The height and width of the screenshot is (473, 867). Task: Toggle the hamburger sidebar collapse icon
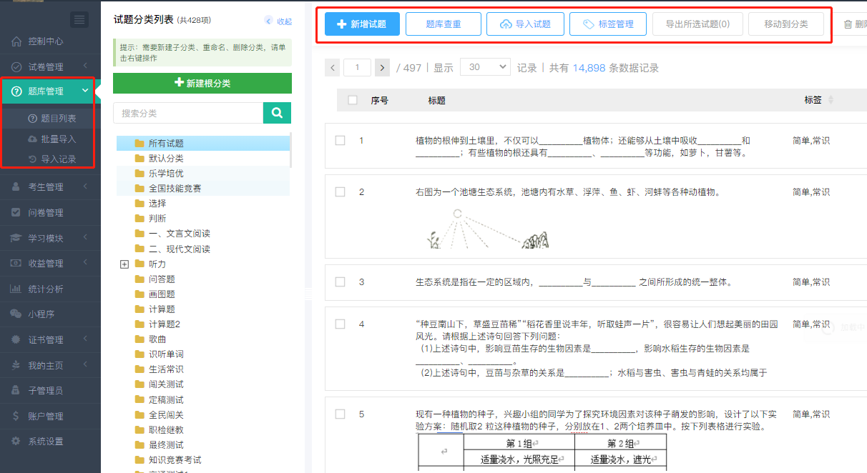click(80, 20)
